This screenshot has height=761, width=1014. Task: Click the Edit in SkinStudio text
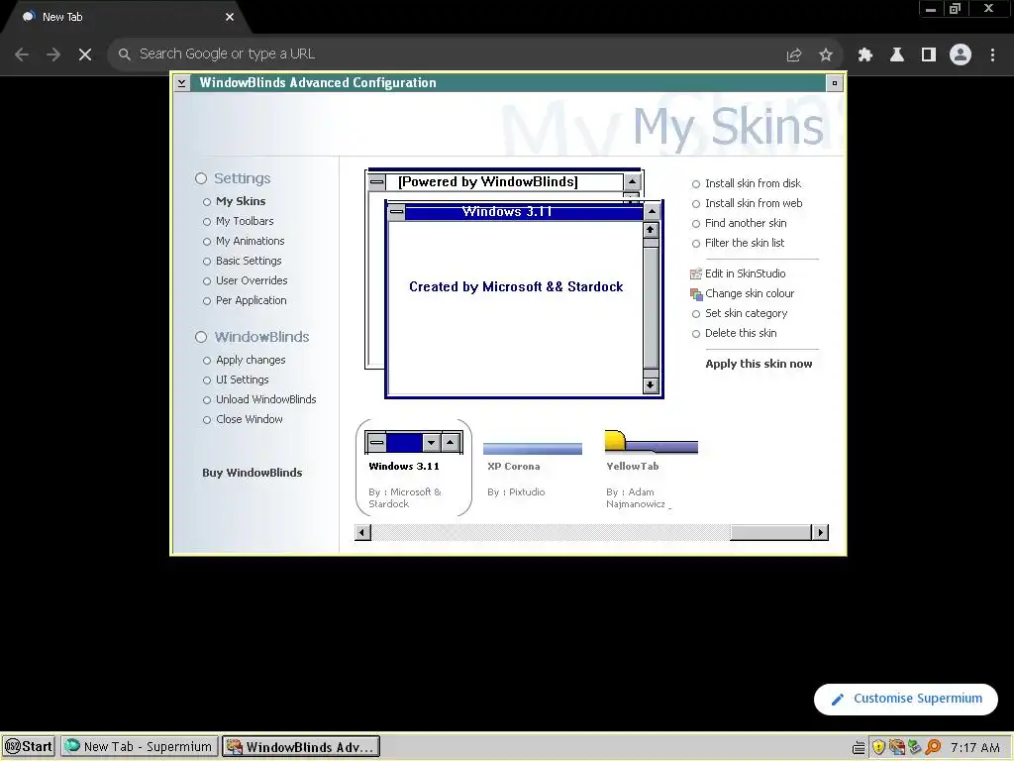[745, 273]
